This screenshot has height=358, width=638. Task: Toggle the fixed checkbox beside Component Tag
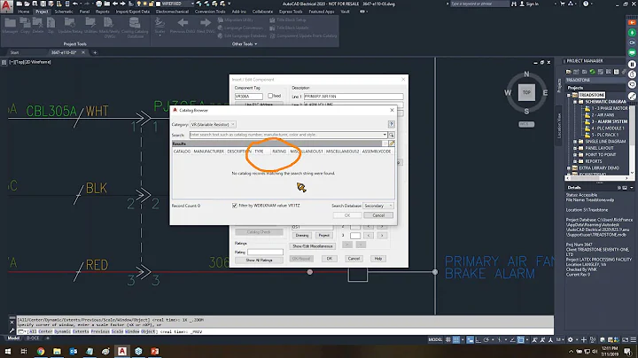[x=270, y=96]
